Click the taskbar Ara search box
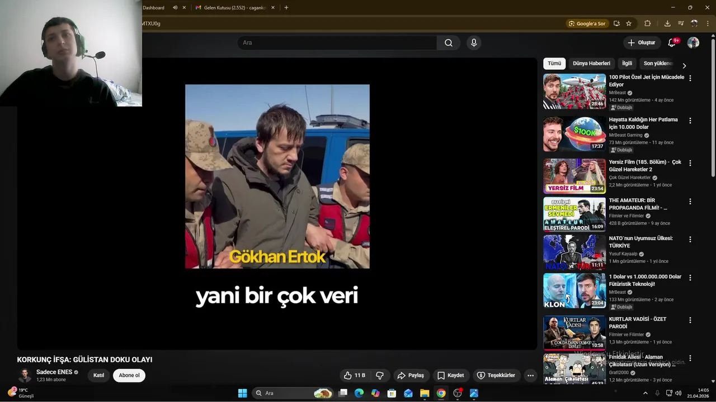Image resolution: width=716 pixels, height=402 pixels. pos(293,393)
